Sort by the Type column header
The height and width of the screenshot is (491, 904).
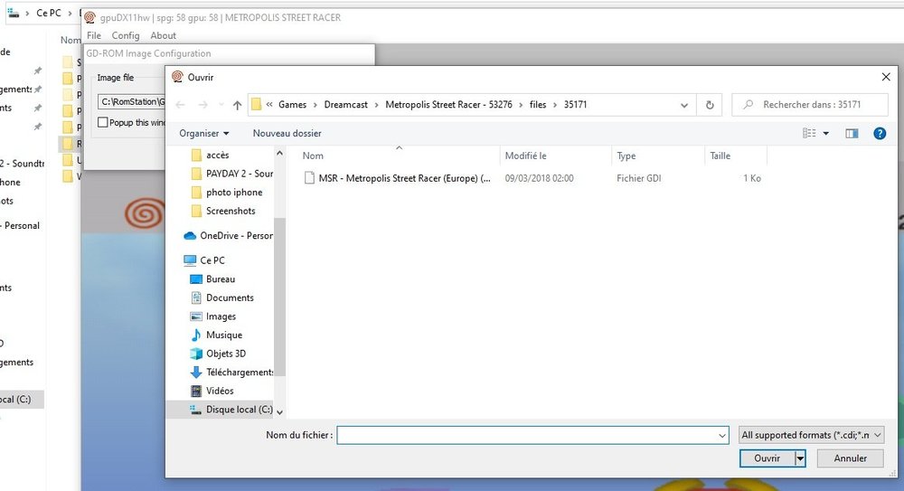point(626,156)
